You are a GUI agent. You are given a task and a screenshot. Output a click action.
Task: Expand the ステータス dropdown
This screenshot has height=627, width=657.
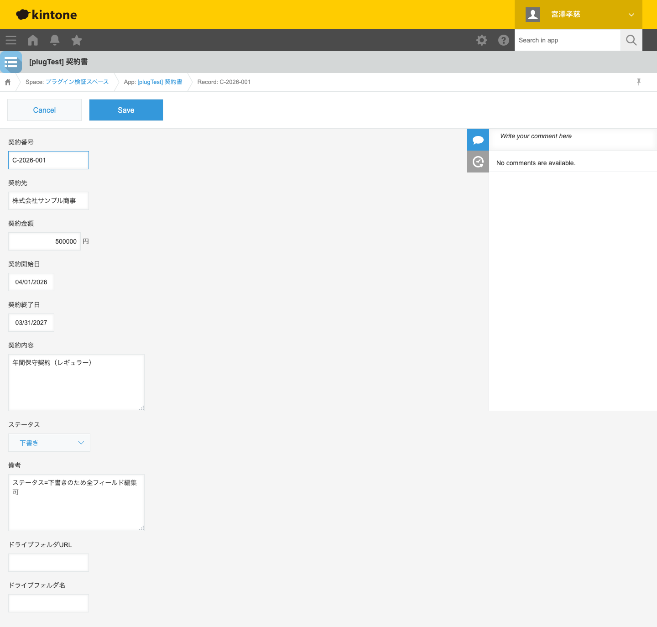[x=49, y=443]
